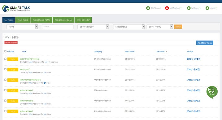Image resolution: width=222 pixels, height=120 pixels.
Task: Open the Dashboard home icon
Action: coord(148,8)
